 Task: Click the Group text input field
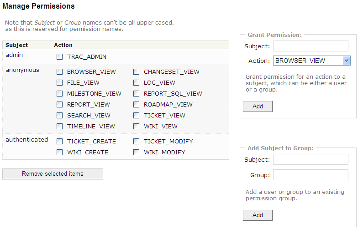point(311,175)
